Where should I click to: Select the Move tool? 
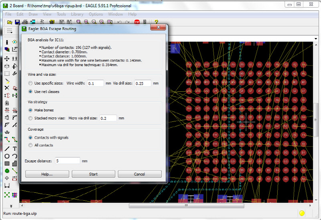pos(7,59)
